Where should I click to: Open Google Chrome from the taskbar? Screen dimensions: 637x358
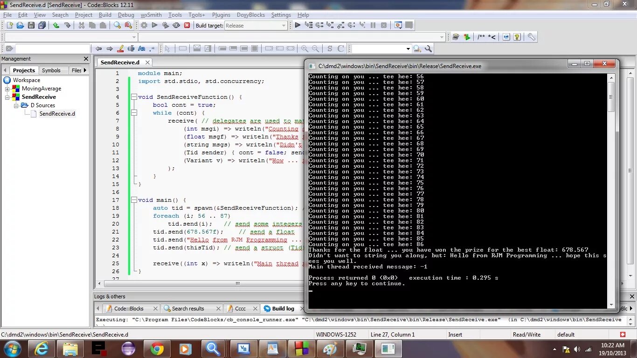tap(157, 349)
